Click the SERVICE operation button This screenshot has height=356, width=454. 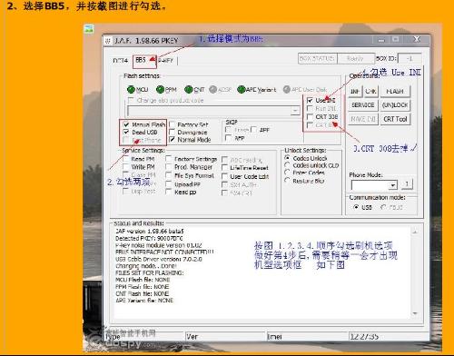click(x=363, y=105)
